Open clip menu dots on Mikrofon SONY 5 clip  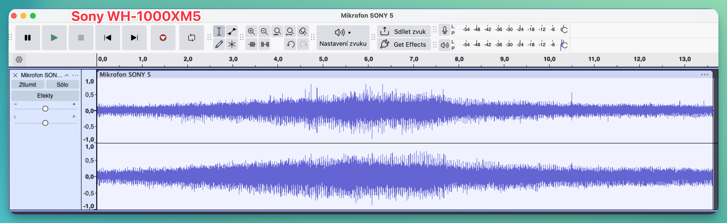tap(704, 74)
